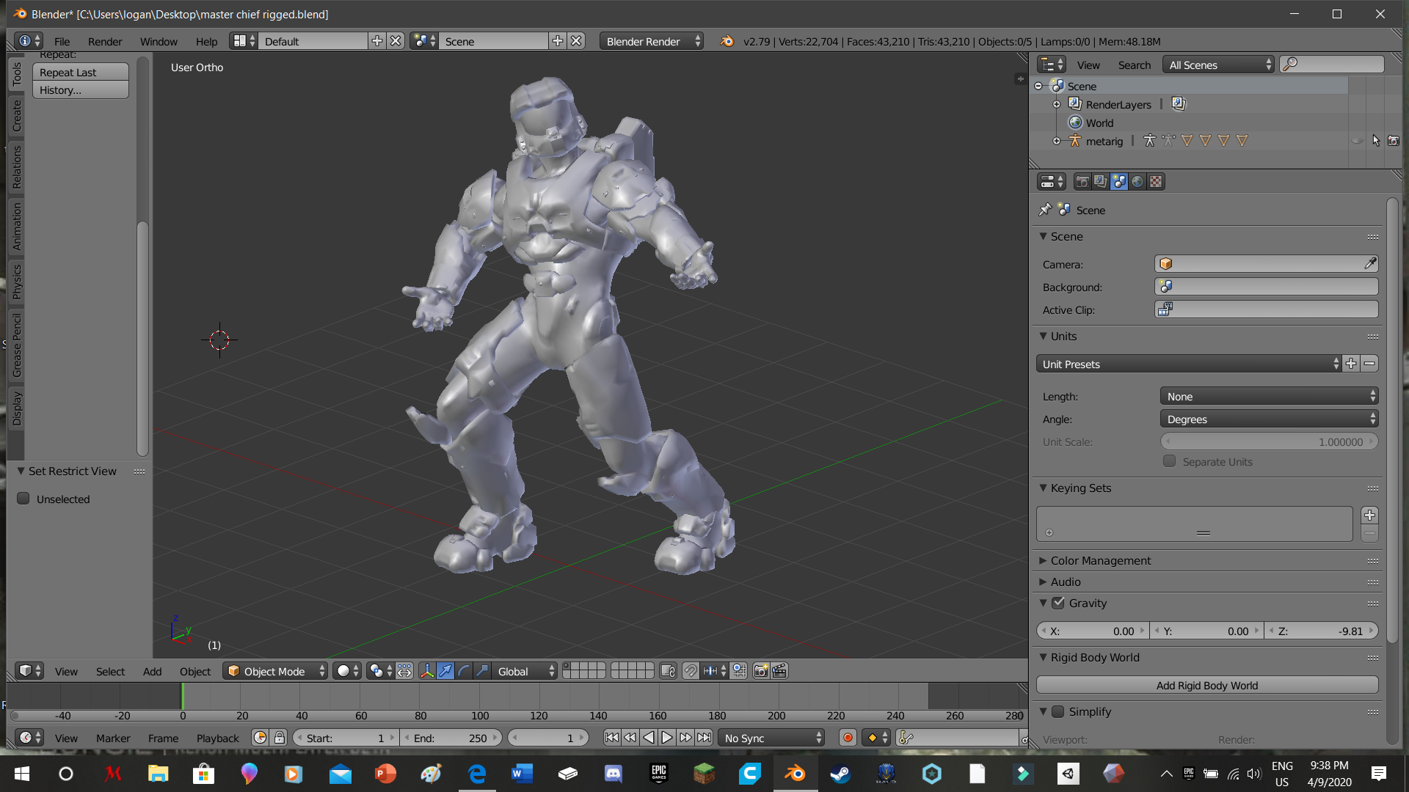
Task: Click the World globe icon in outliner
Action: pyautogui.click(x=1075, y=122)
